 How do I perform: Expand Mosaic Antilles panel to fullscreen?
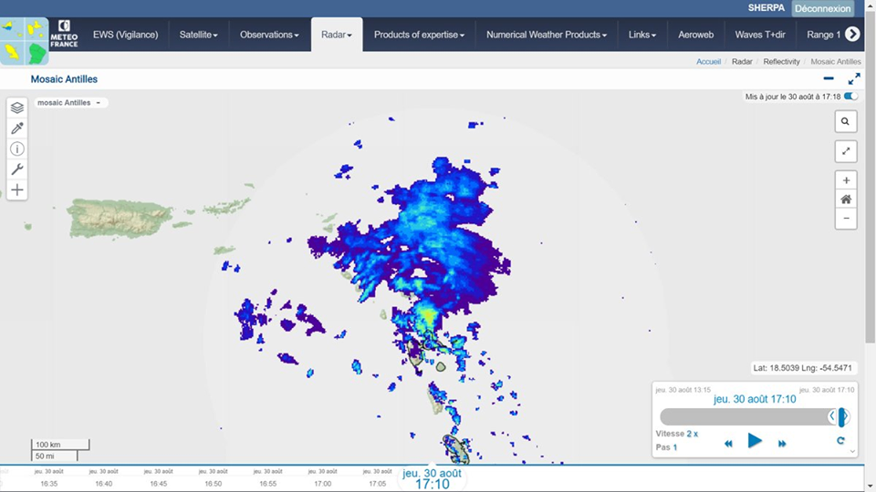(854, 78)
